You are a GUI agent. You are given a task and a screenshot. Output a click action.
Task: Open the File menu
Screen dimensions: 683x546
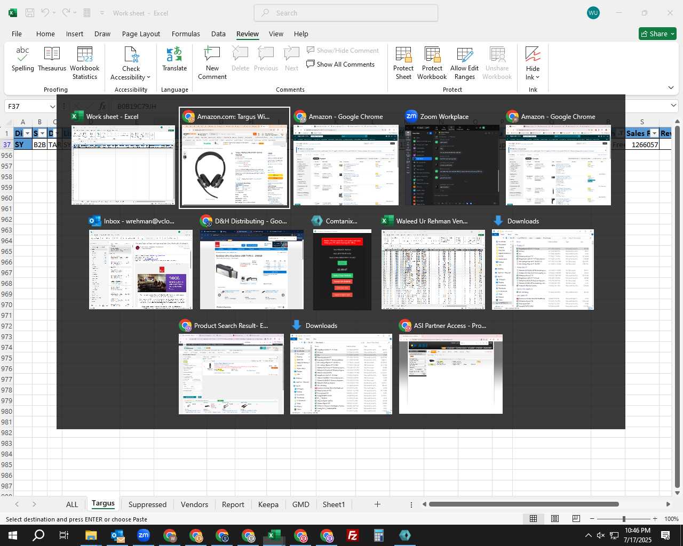pos(17,34)
